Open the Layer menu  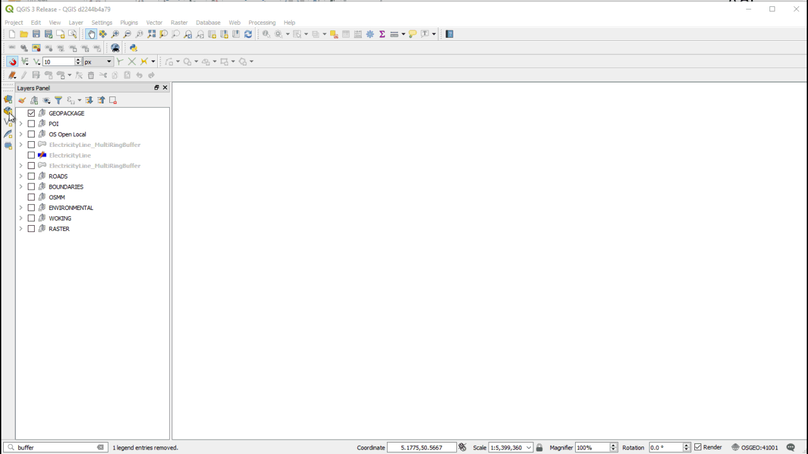tap(76, 23)
